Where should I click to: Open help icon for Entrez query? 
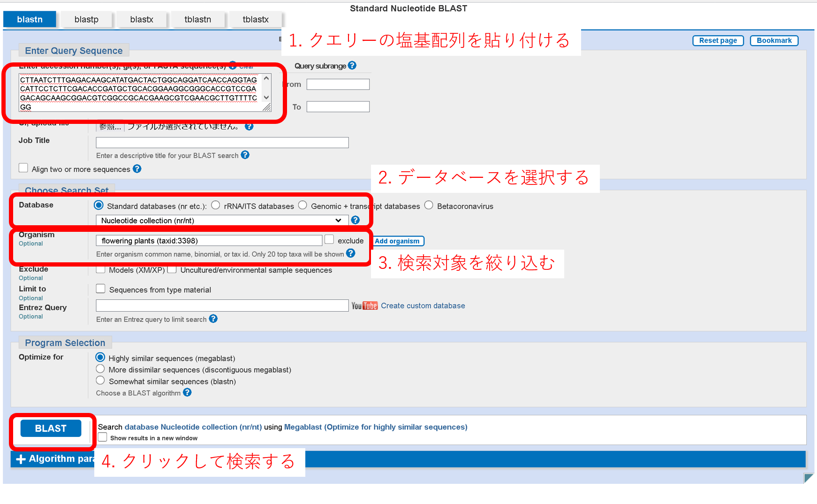click(x=213, y=319)
